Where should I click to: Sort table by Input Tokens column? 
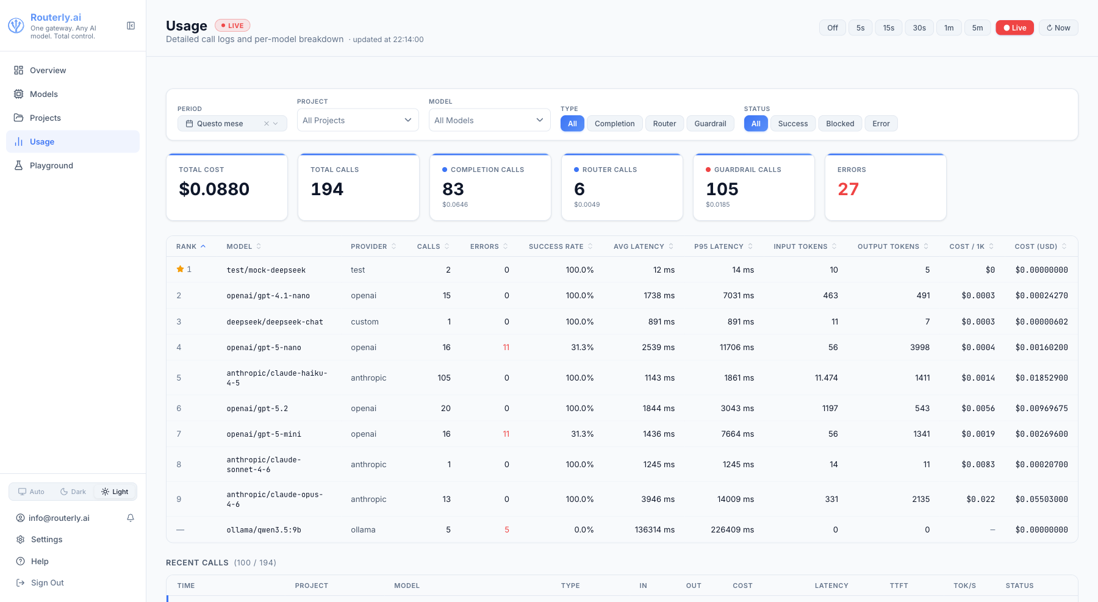tap(805, 246)
